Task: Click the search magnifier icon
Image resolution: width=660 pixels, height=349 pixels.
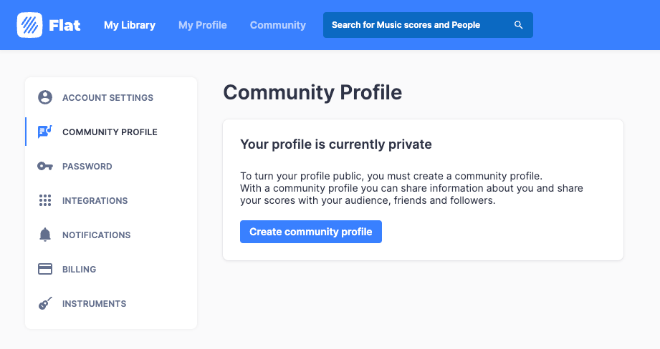Action: click(519, 25)
